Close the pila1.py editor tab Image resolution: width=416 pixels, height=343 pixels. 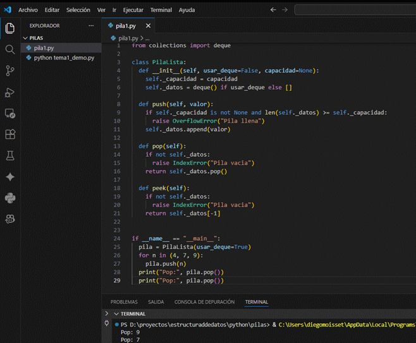click(x=149, y=26)
